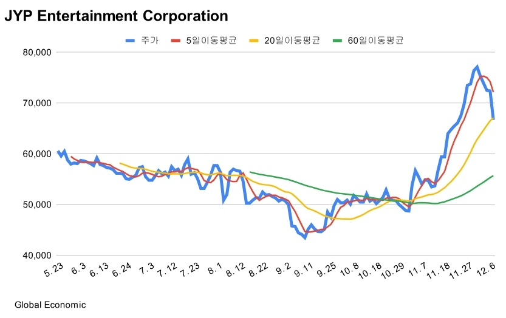Click the 9.11 date label
Image resolution: width=506 pixels, height=318 pixels.
point(304,269)
